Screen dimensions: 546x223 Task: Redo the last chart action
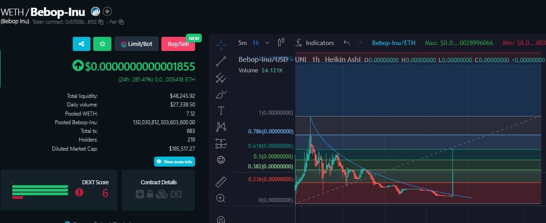359,43
